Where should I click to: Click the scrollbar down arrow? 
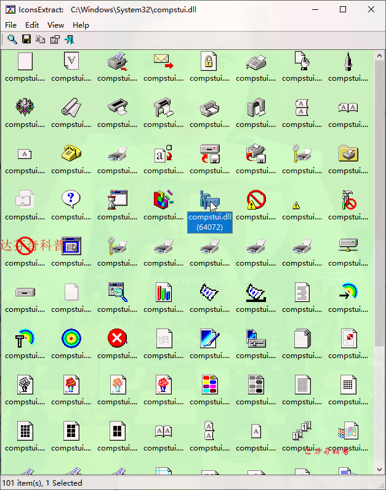point(379,470)
